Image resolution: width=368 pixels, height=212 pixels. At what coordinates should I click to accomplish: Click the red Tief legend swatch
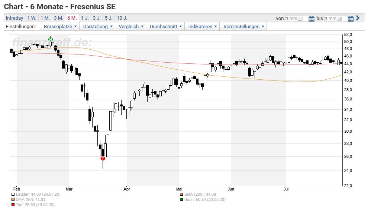click(13, 205)
